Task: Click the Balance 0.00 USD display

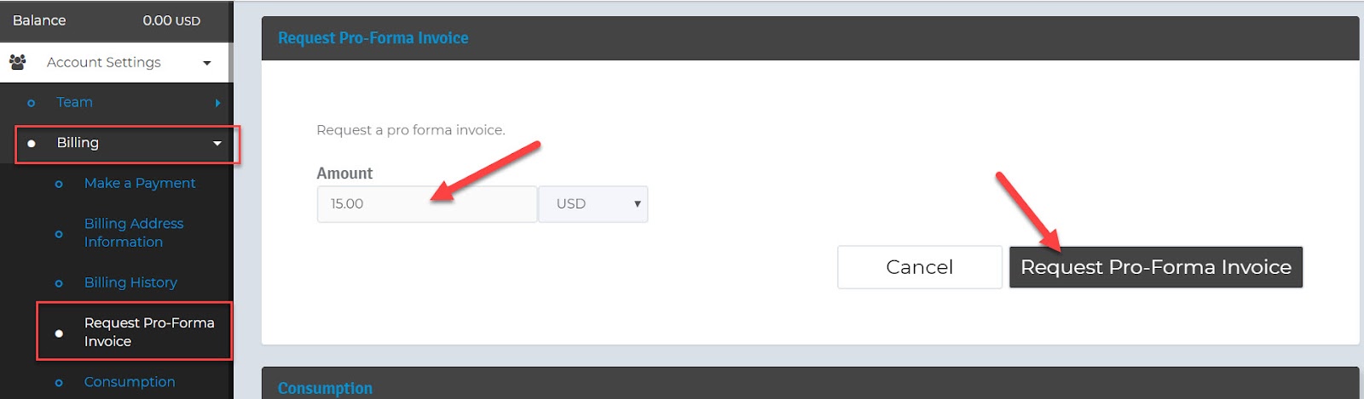Action: [107, 20]
